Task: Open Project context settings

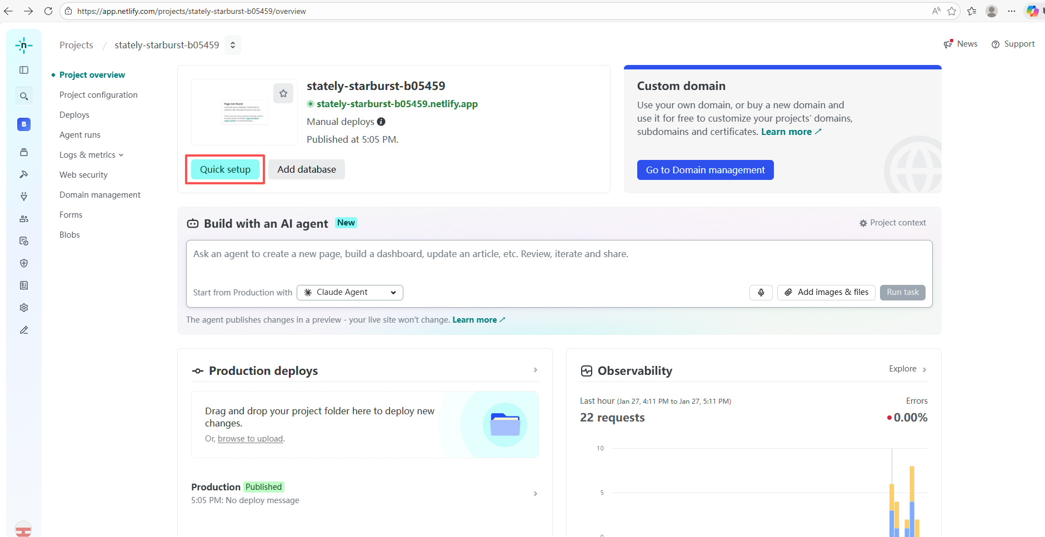Action: coord(893,223)
